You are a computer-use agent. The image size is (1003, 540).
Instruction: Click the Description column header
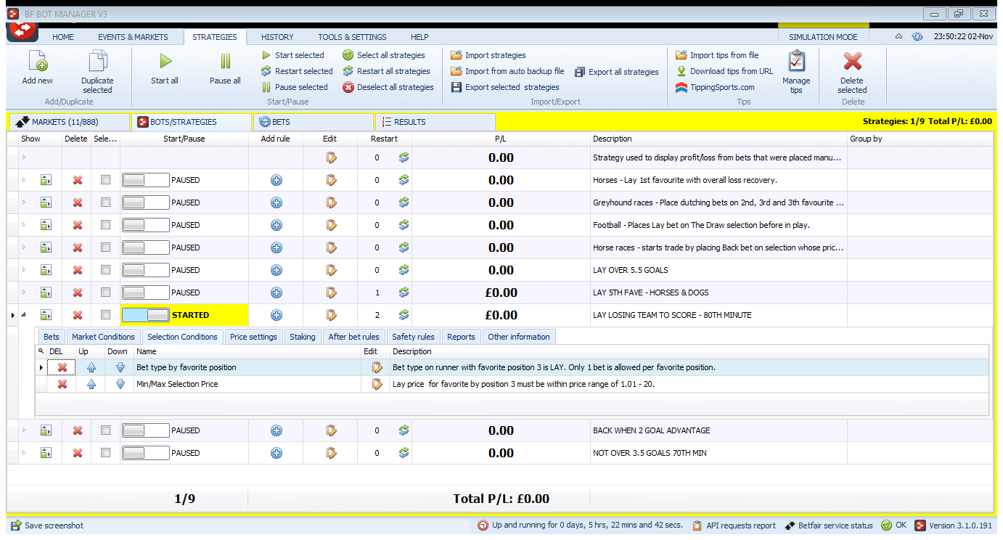tap(719, 139)
